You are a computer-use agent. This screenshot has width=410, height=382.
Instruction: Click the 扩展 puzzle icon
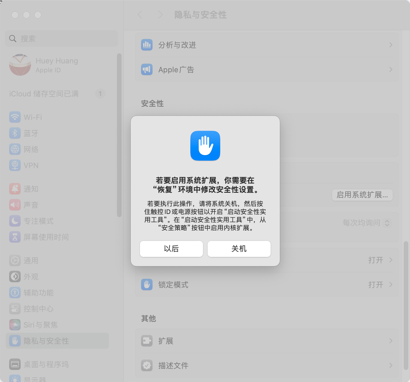[x=147, y=341]
